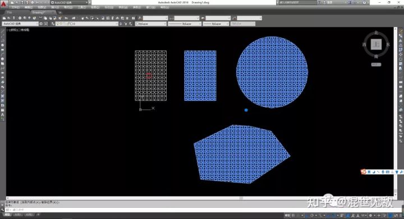The image size is (404, 219).
Task: Click the gear icon beside workspace dropdown
Action: pyautogui.click(x=41, y=24)
